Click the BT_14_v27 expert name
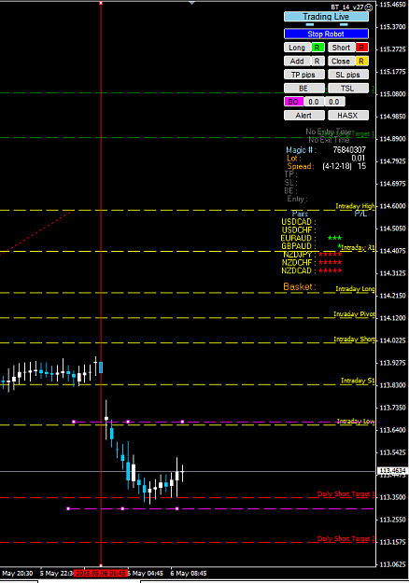This screenshot has height=583, width=409. pyautogui.click(x=346, y=7)
